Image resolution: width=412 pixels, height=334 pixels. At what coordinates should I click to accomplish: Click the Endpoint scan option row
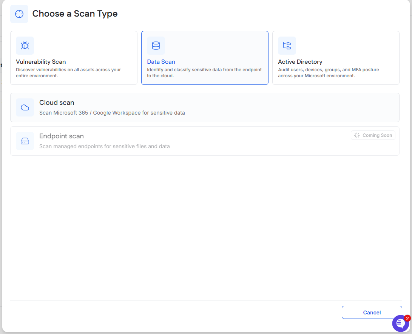[205, 141]
